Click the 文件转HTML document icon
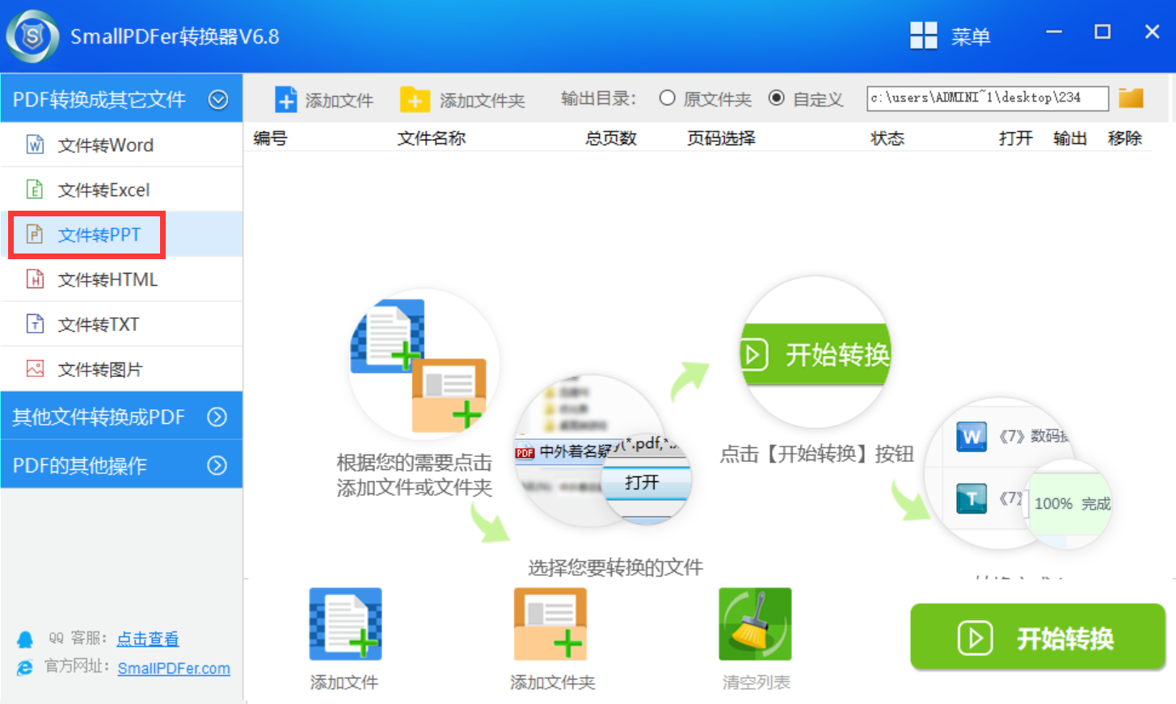Image resolution: width=1176 pixels, height=704 pixels. click(x=36, y=279)
